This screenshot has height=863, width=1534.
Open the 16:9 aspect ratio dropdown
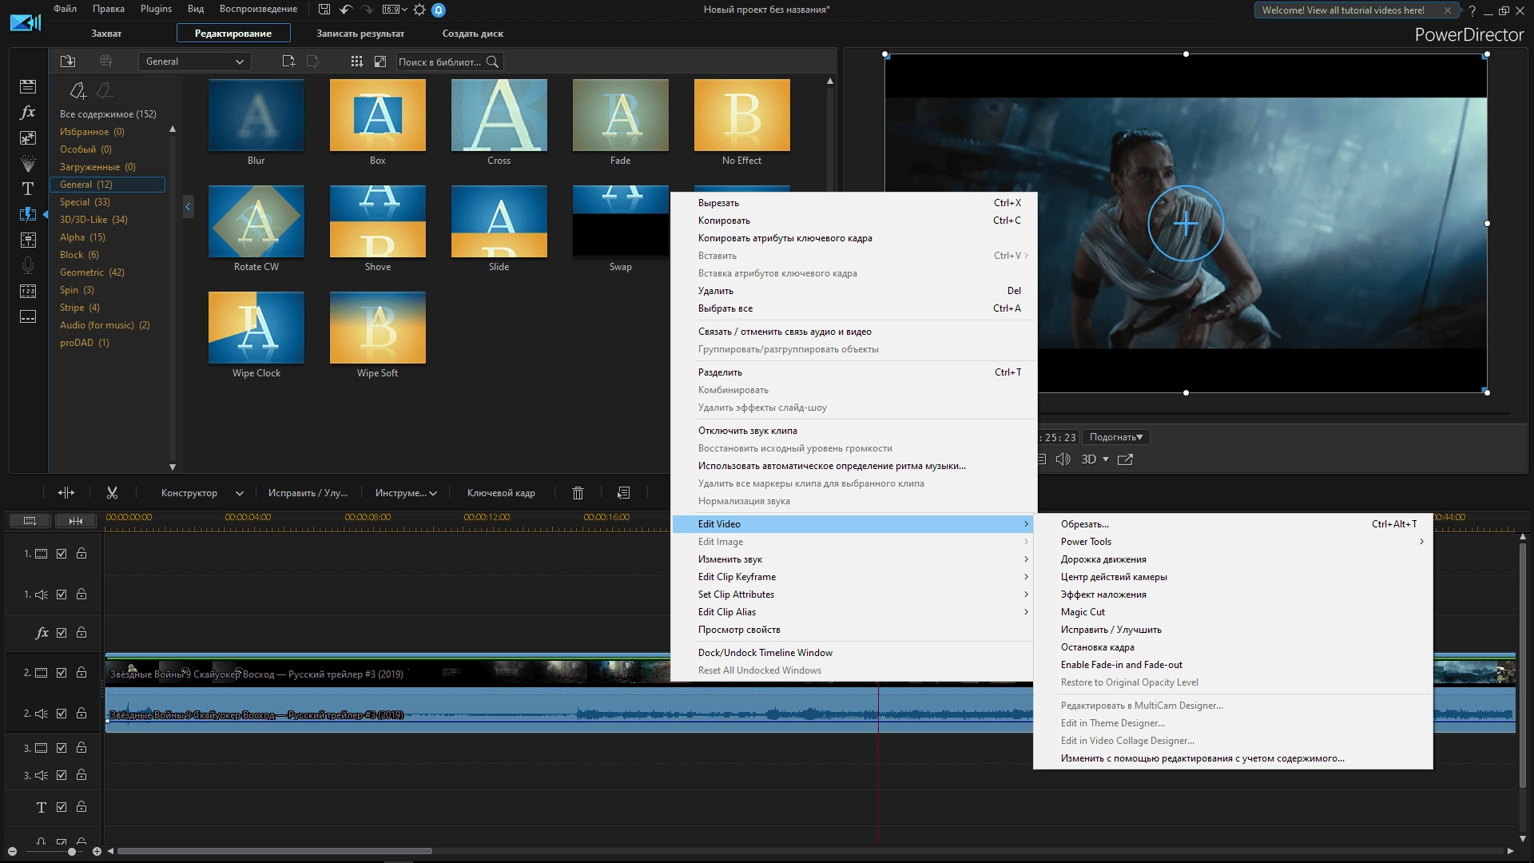click(395, 10)
